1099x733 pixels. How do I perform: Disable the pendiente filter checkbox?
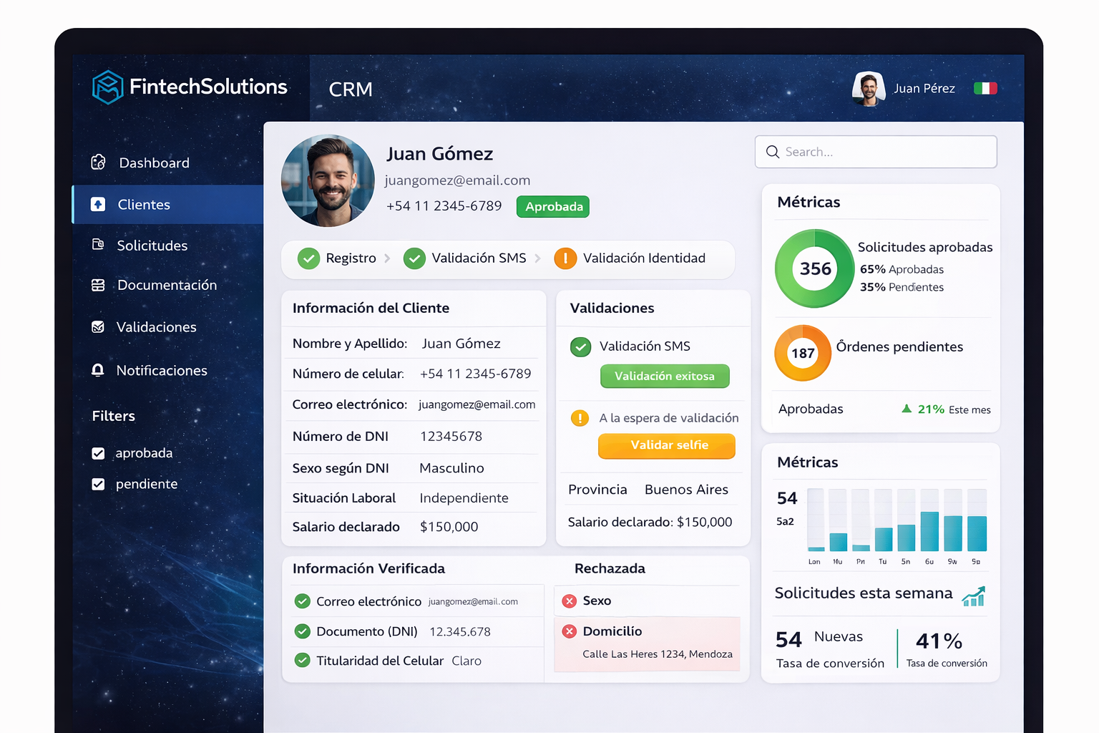point(98,484)
